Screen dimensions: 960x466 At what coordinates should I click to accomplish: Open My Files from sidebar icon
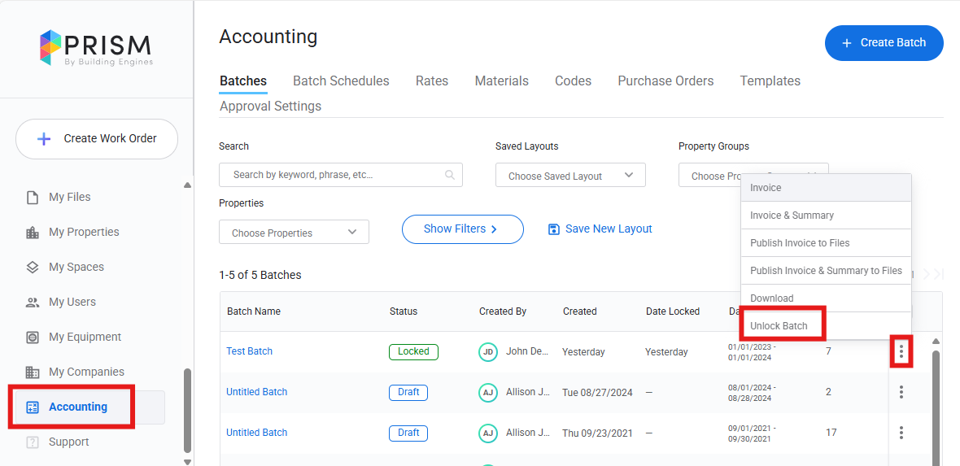click(x=33, y=198)
